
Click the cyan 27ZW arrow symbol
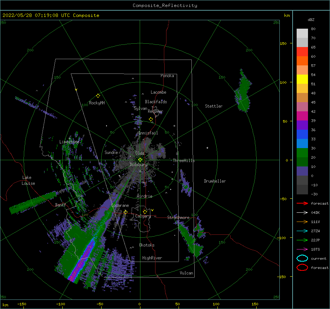(302, 231)
